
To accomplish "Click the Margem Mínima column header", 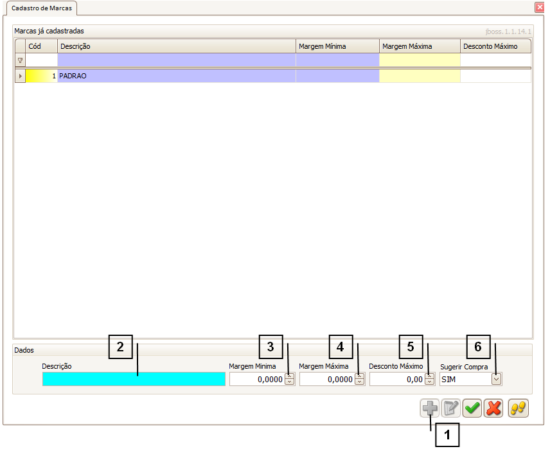I will click(x=337, y=46).
